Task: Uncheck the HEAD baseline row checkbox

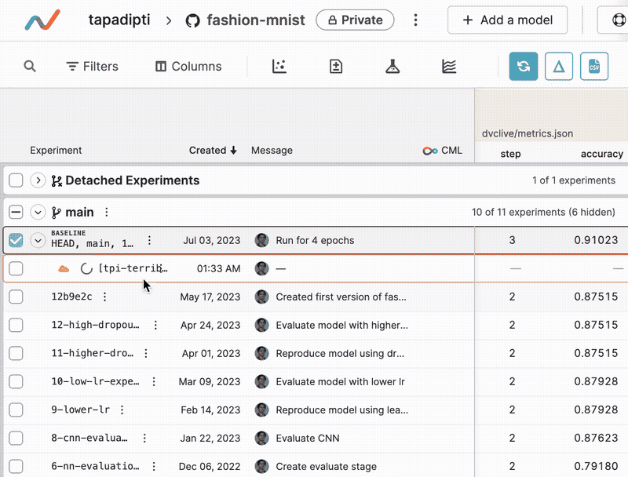Action: [16, 240]
